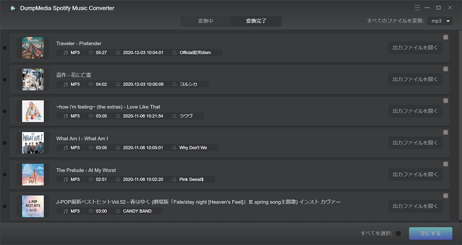Remove the What Am I entry

click(x=445, y=133)
